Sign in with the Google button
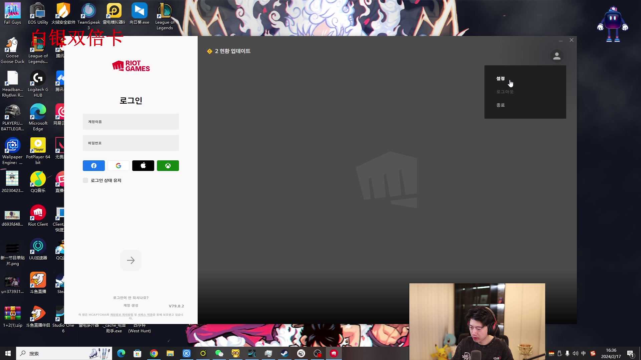641x360 pixels. [119, 166]
